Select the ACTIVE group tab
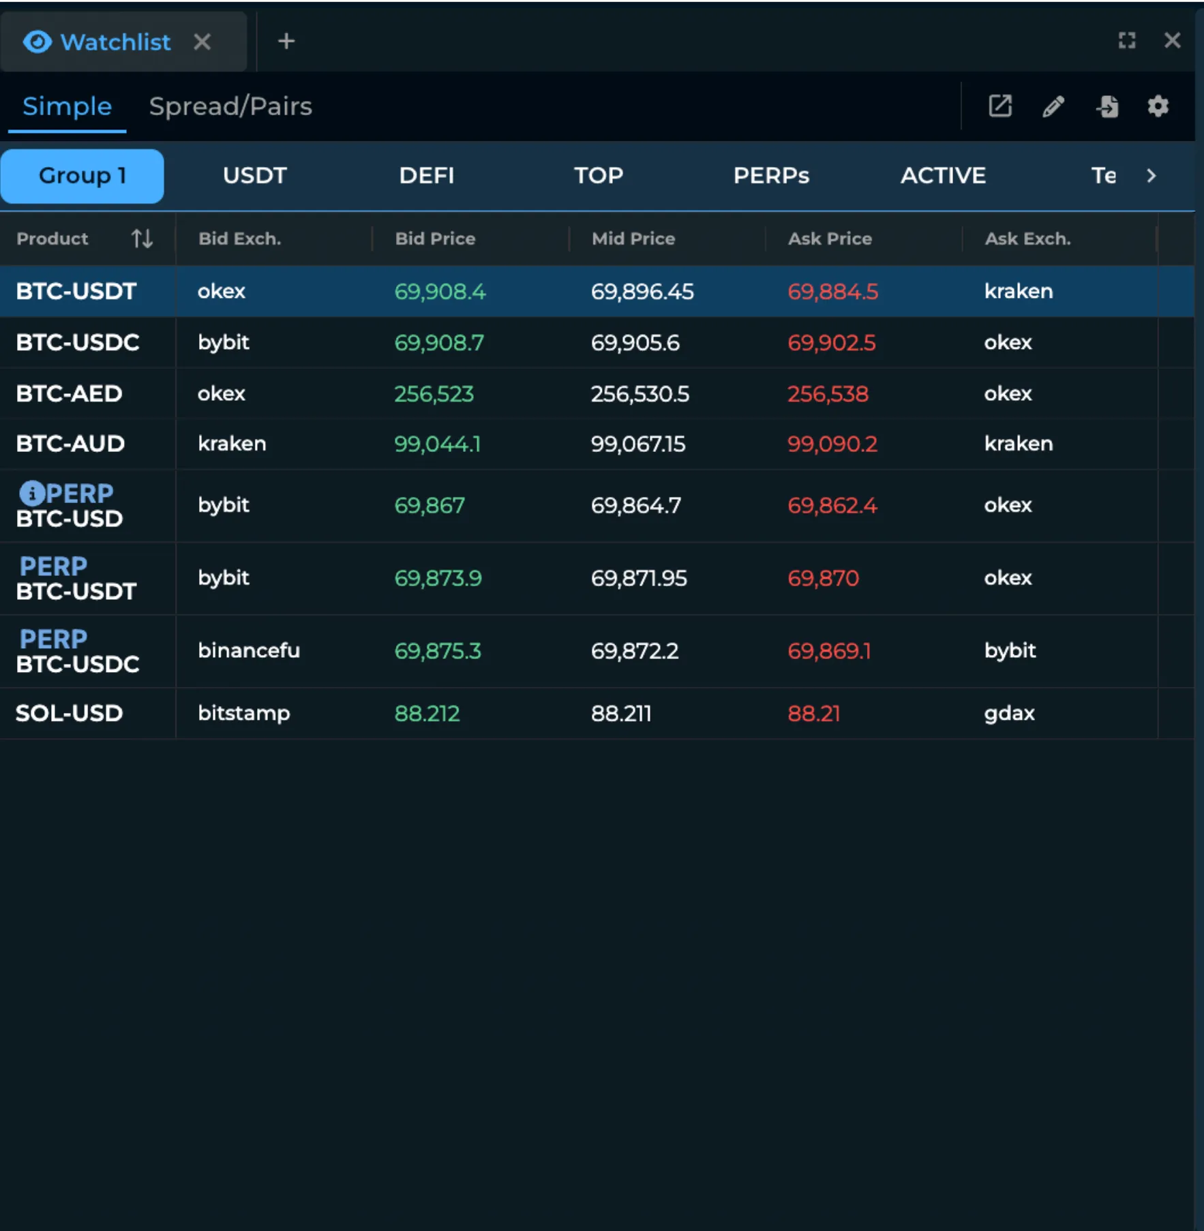 click(943, 176)
